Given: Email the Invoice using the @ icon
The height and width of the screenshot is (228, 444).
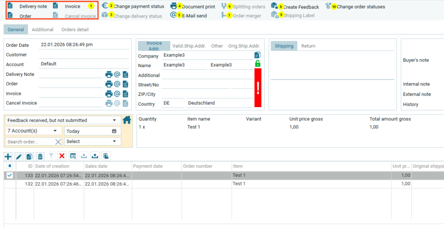Looking at the screenshot, I should [117, 94].
